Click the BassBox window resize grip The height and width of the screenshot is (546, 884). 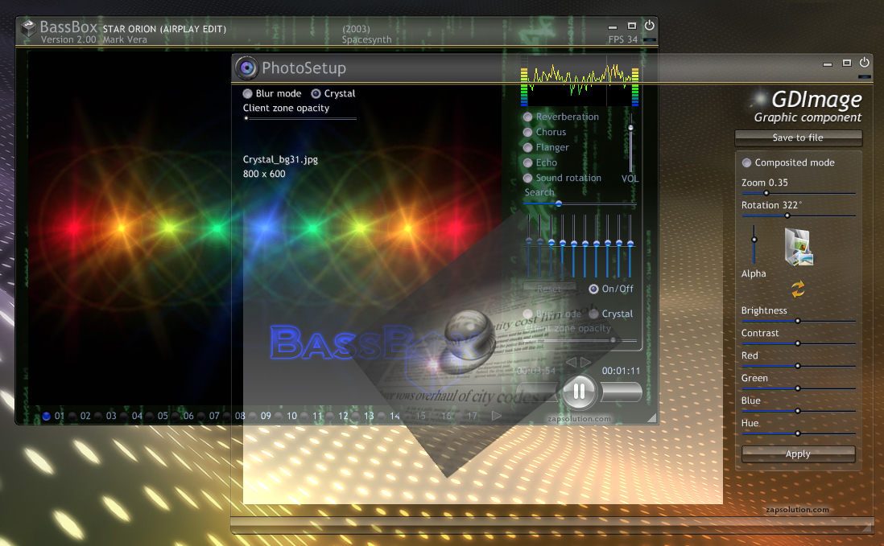tap(651, 417)
